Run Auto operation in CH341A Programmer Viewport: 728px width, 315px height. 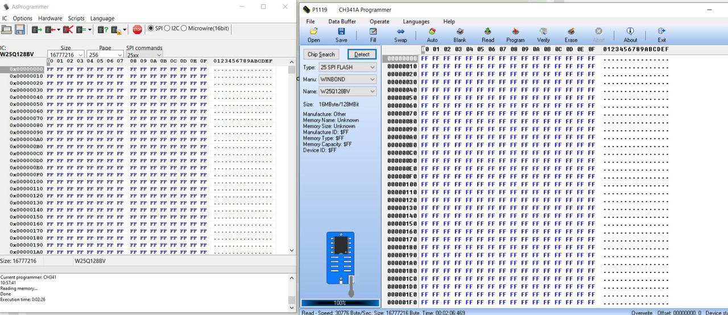(x=432, y=35)
